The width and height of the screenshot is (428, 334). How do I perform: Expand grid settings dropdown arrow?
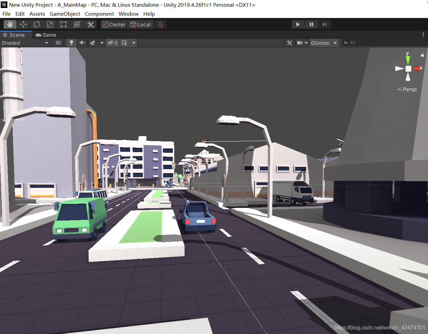134,43
